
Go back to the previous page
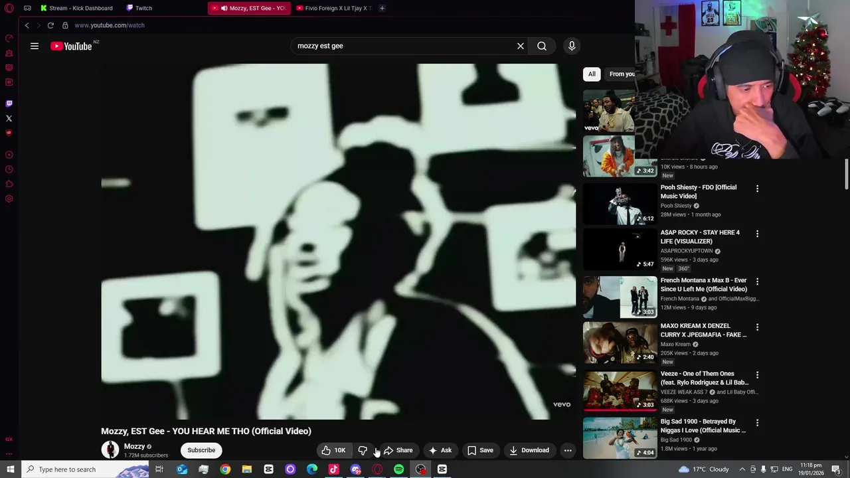(x=27, y=25)
